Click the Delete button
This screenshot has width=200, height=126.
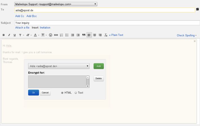pos(99,78)
